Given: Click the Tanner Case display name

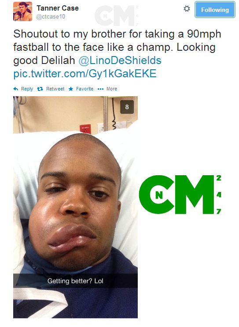Looking at the screenshot, I should 58,8.
